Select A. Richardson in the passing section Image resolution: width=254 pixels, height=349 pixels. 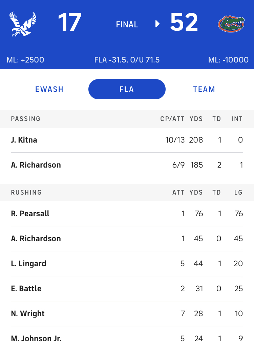pos(127,165)
